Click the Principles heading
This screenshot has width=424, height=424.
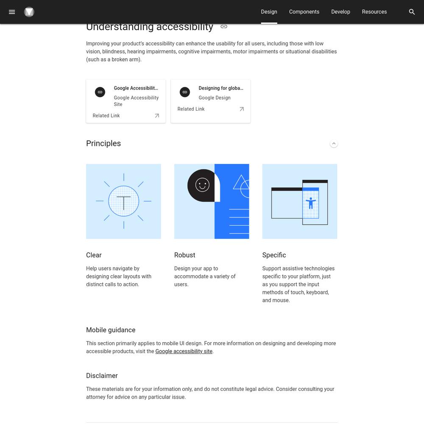pyautogui.click(x=103, y=143)
